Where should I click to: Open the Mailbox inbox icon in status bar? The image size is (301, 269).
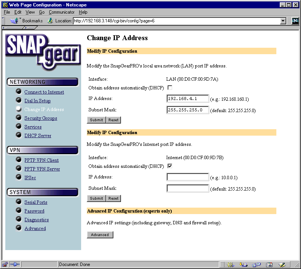point(243,265)
